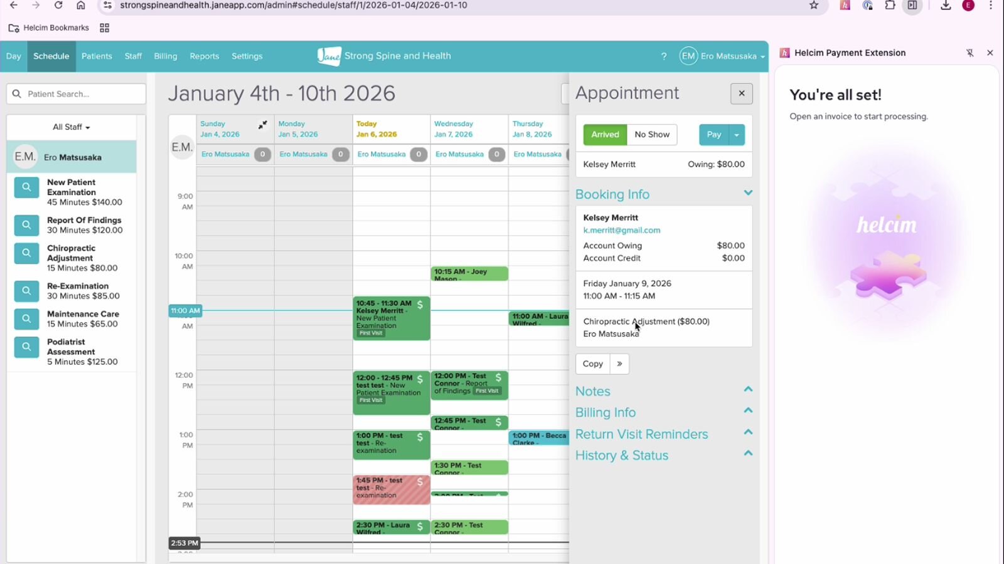Image resolution: width=1004 pixels, height=564 pixels.
Task: Open the Reports tab
Action: (x=205, y=56)
